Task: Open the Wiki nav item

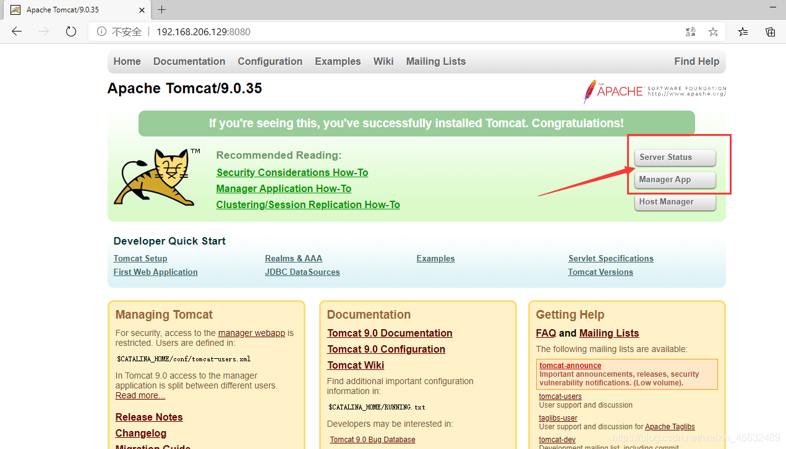Action: pyautogui.click(x=383, y=61)
